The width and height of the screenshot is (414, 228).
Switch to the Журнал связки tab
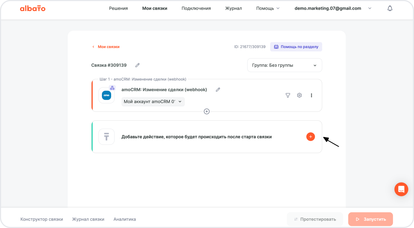[88, 219]
